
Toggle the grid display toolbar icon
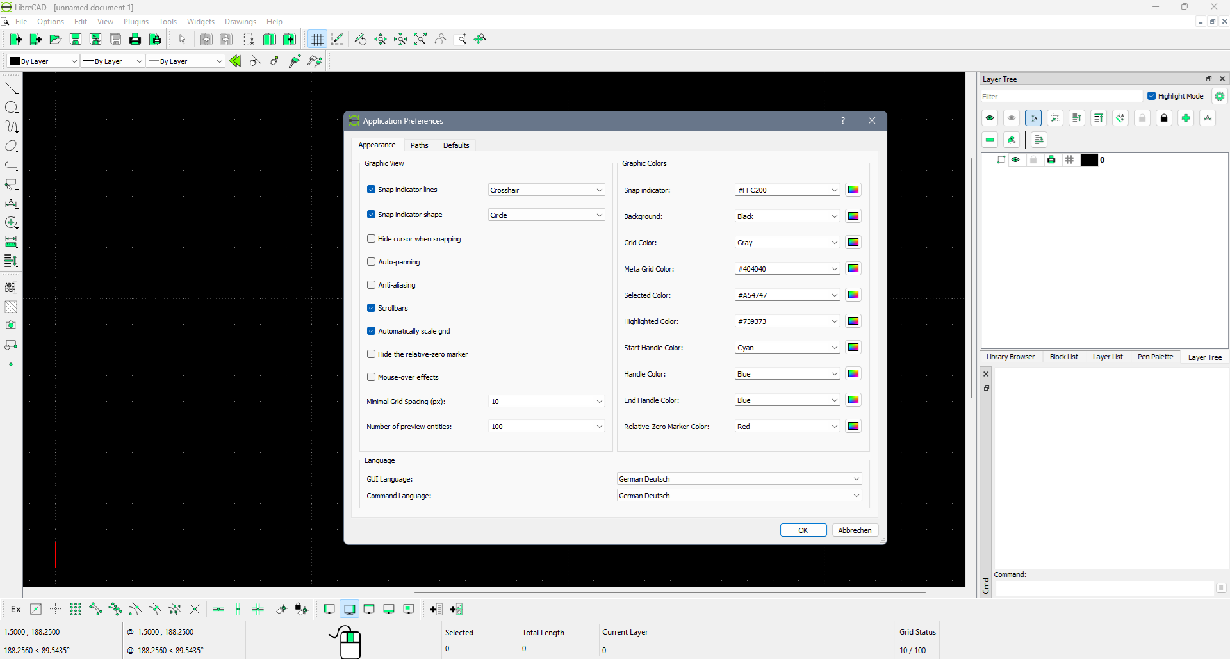(x=317, y=40)
